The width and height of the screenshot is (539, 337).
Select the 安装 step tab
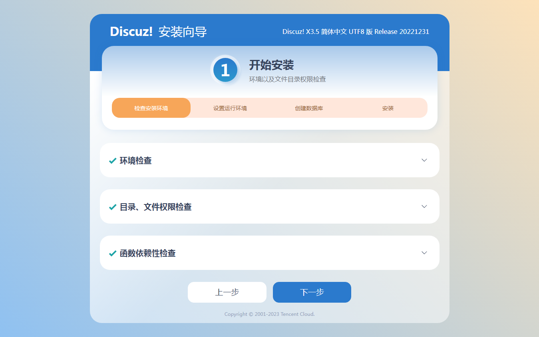[x=388, y=108]
